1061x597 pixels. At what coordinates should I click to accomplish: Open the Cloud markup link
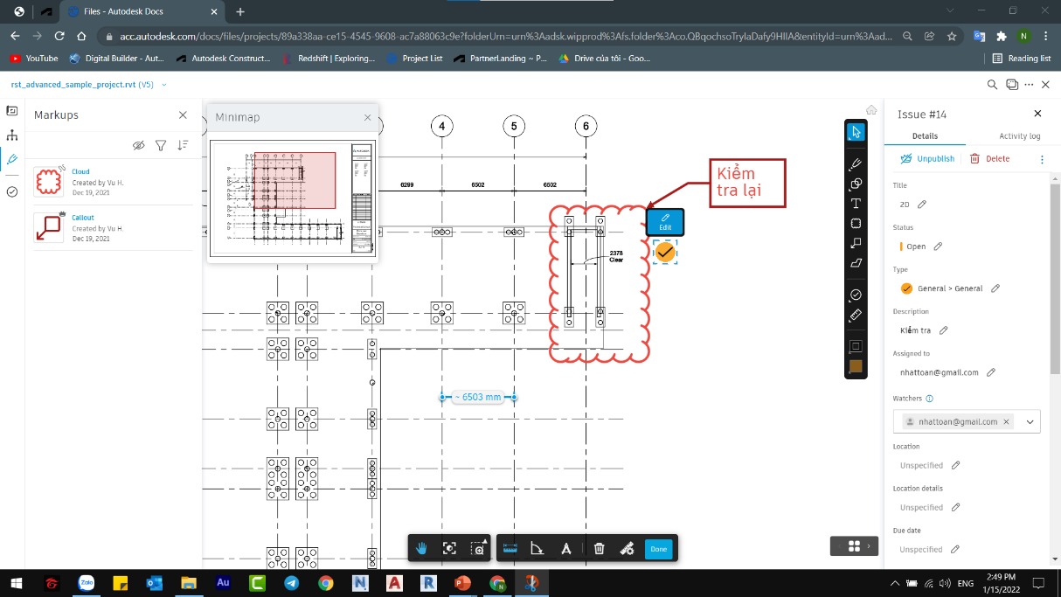pos(80,171)
